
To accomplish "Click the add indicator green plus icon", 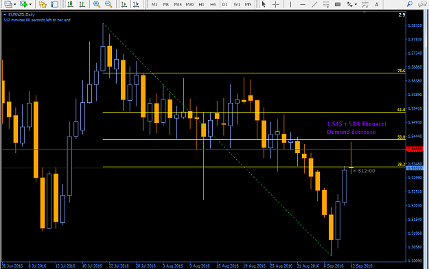I will [23, 4].
